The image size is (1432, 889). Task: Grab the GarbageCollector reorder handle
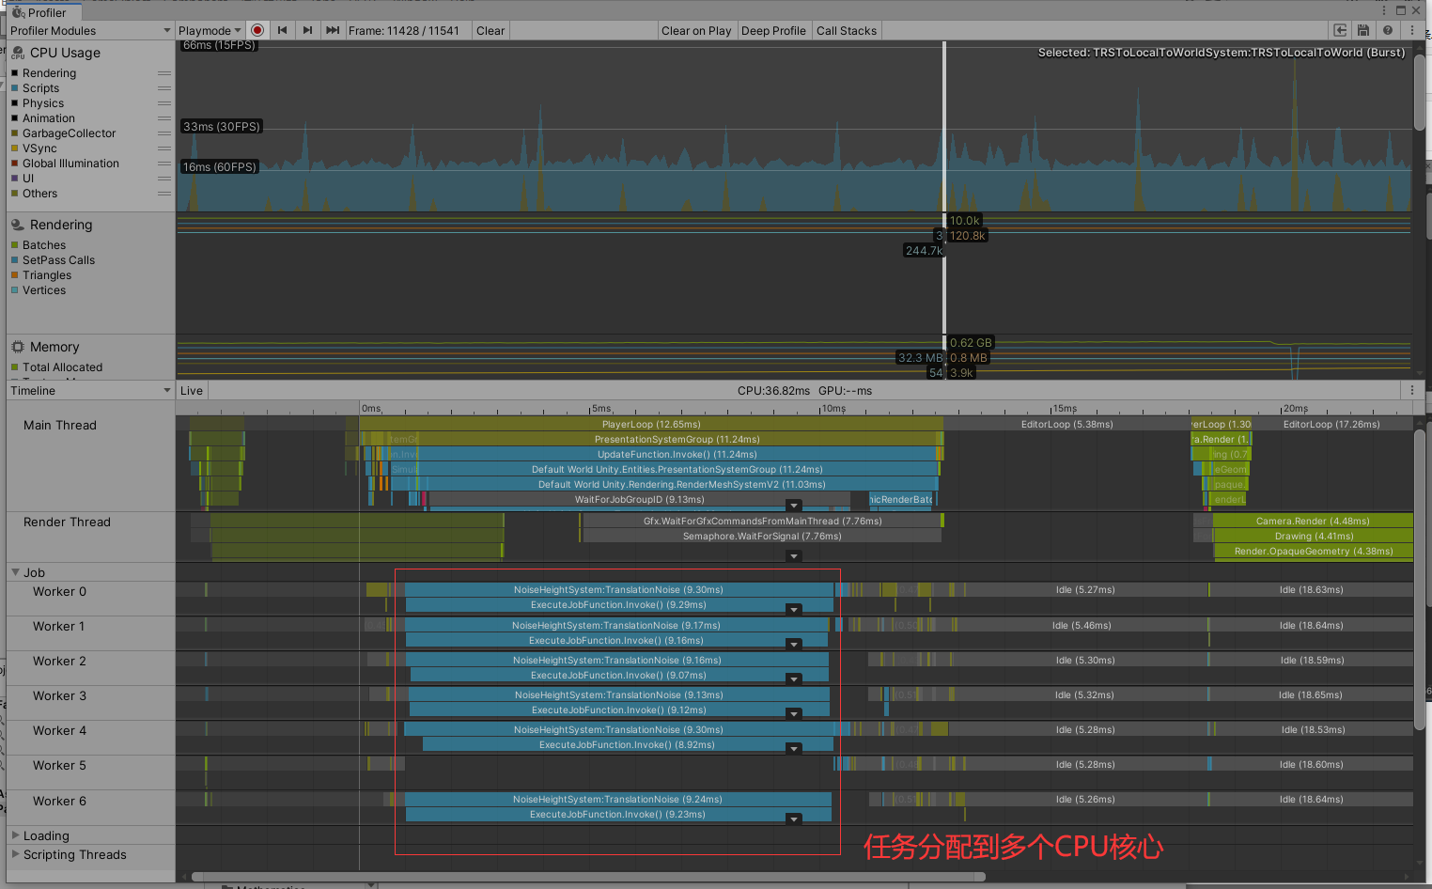point(164,133)
